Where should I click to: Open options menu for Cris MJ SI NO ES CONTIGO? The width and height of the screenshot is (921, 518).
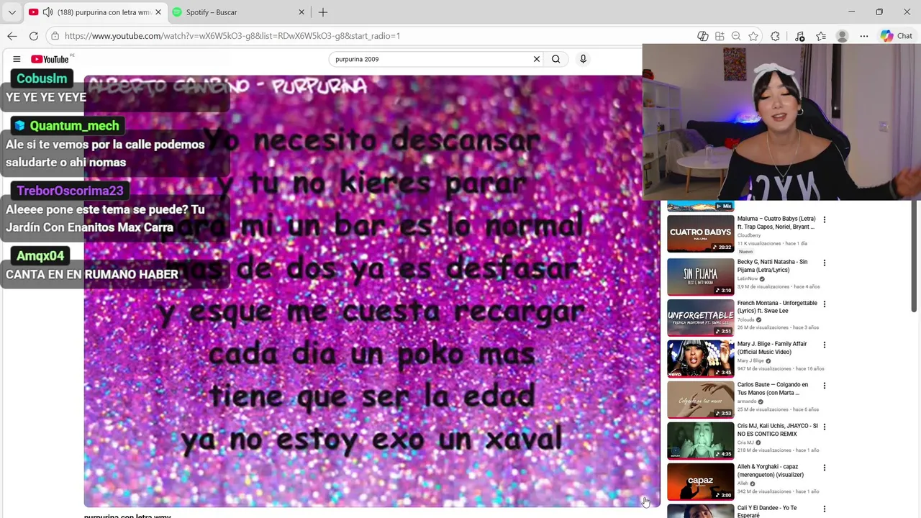pyautogui.click(x=825, y=427)
